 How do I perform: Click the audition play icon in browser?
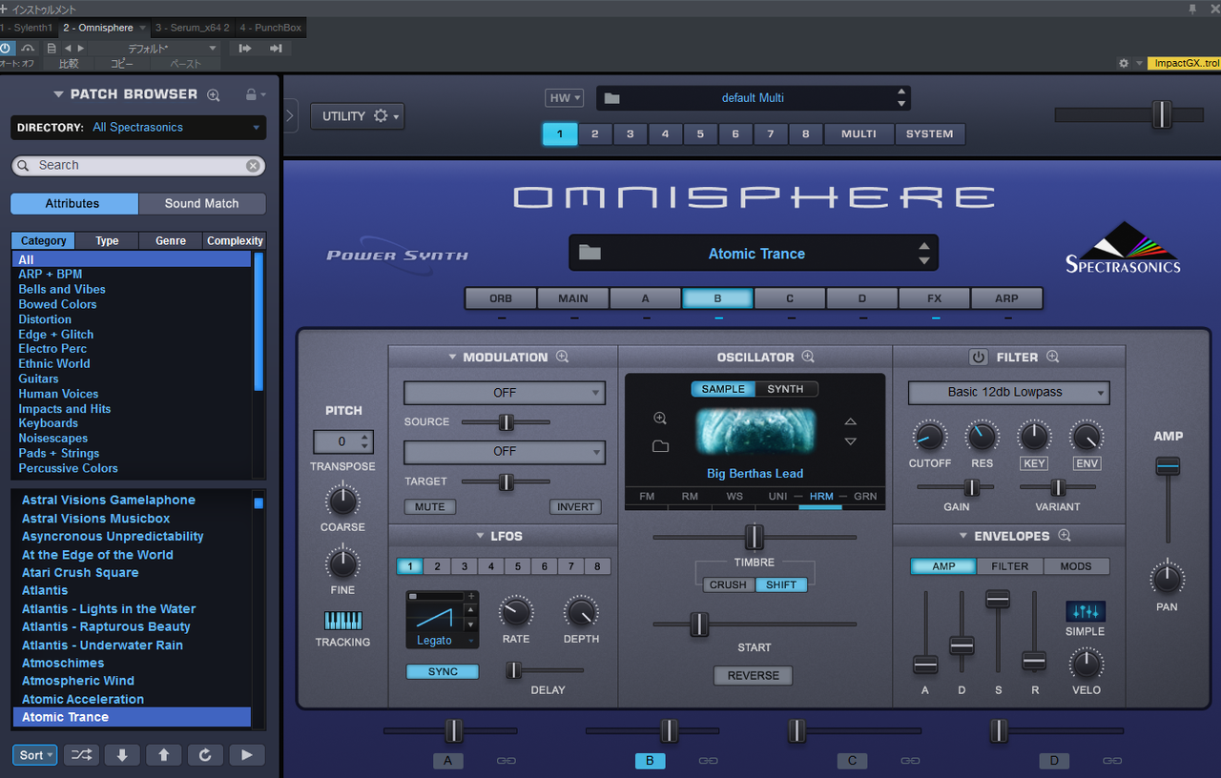click(x=247, y=755)
